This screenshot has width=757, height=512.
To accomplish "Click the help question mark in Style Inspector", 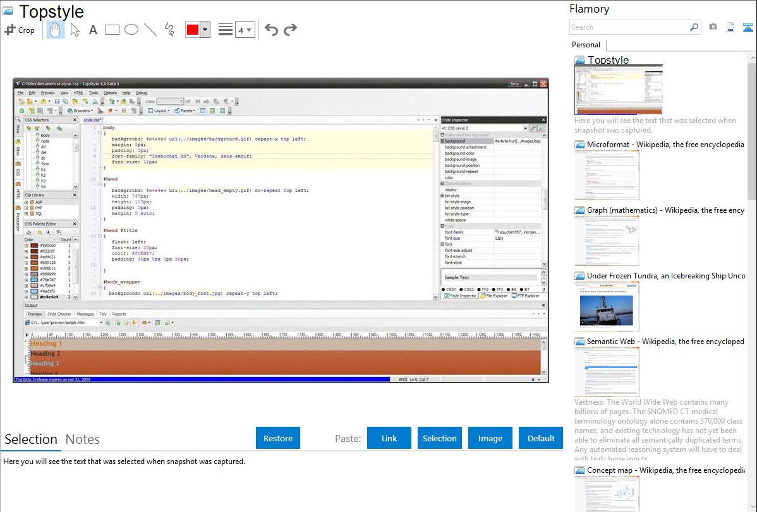I will click(544, 290).
